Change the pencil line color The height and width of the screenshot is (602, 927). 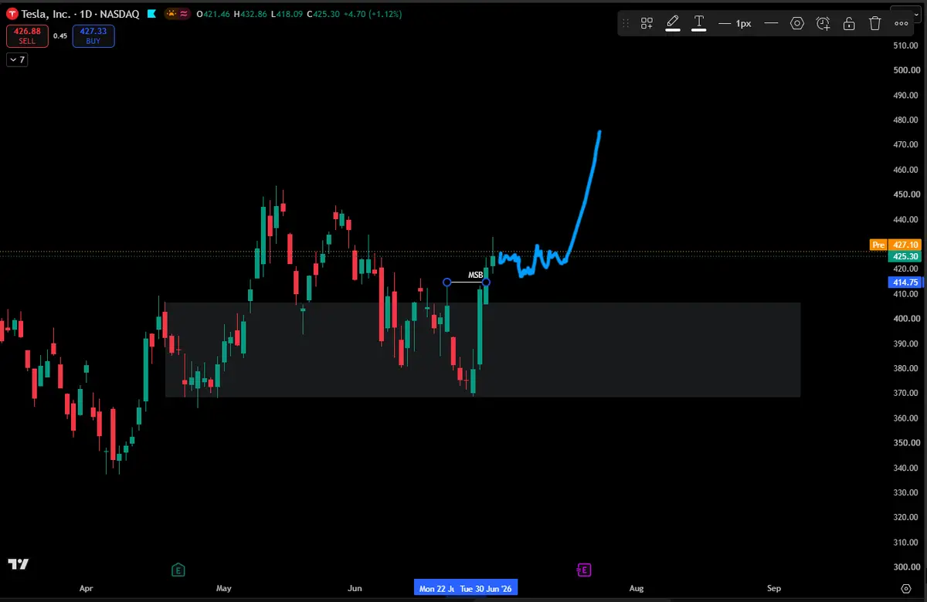(673, 23)
